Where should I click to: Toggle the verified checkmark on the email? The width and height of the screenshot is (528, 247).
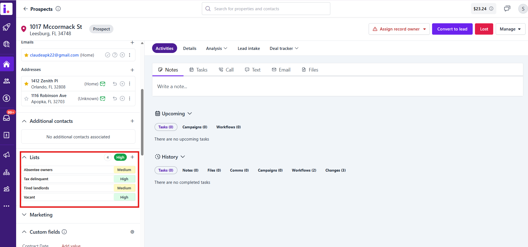click(108, 55)
